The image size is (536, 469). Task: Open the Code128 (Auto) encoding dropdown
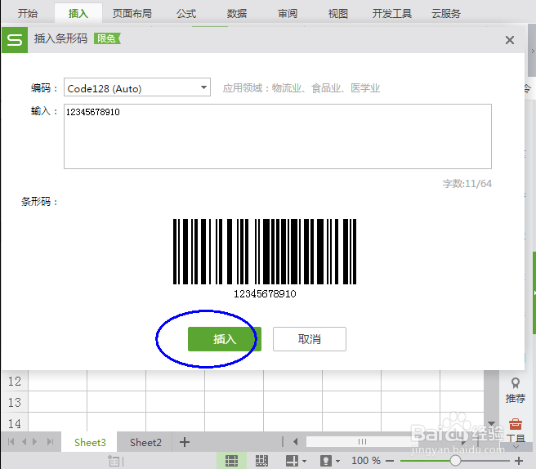coord(137,88)
